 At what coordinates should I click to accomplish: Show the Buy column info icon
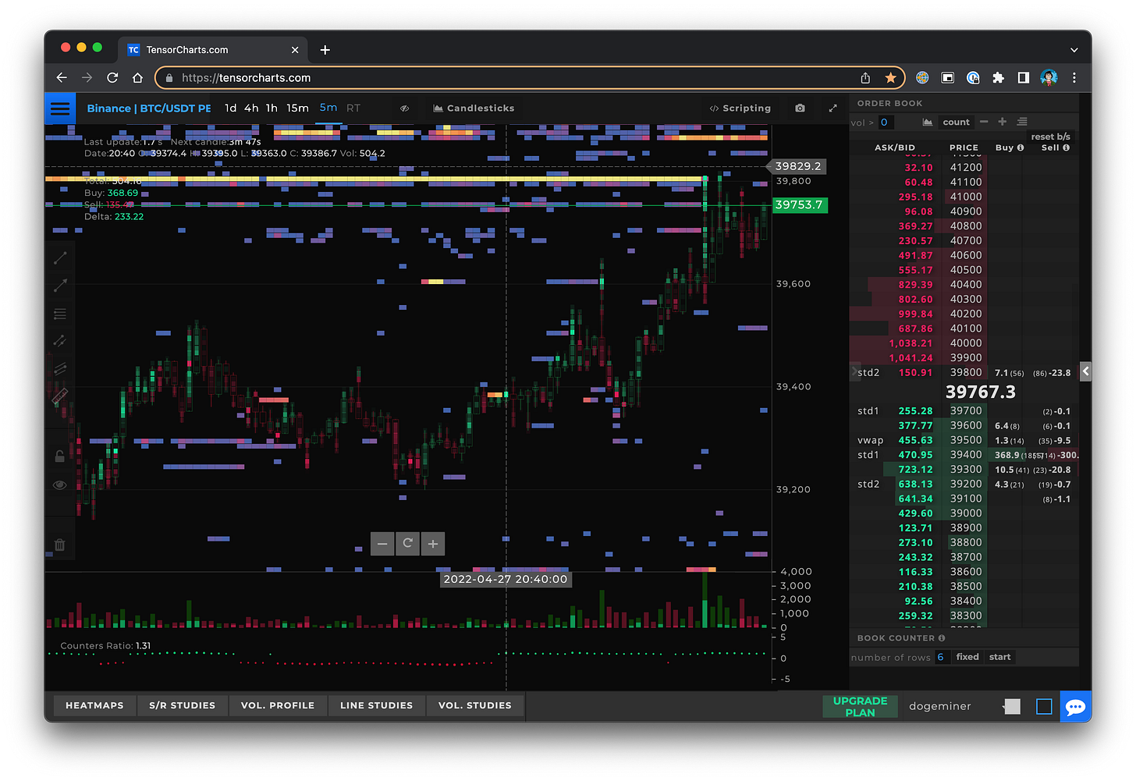click(1021, 147)
